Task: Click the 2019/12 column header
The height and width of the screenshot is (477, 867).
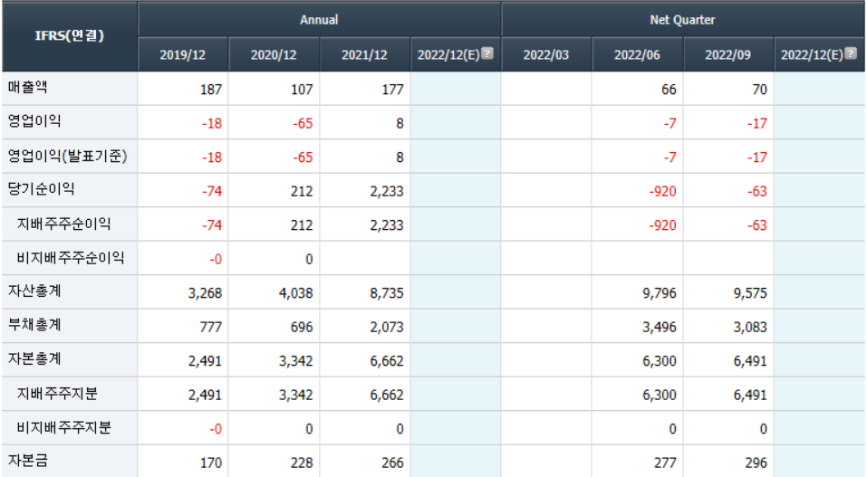Action: 182,54
